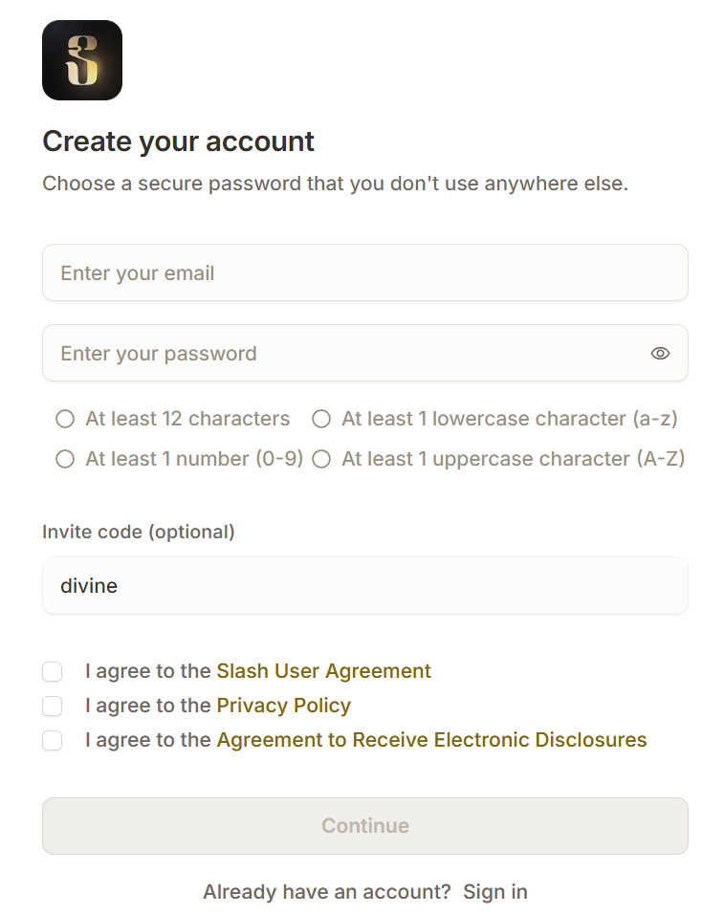
Task: Open Agreement to Receive Electronic Disclosures link
Action: pyautogui.click(x=431, y=740)
